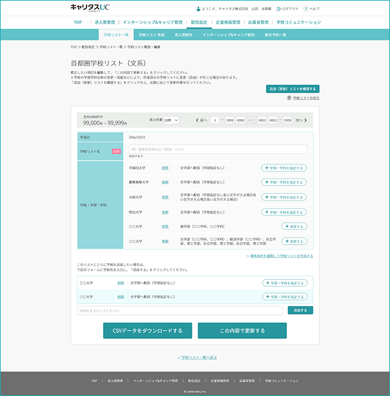Click この内容で更新する button

(x=242, y=331)
